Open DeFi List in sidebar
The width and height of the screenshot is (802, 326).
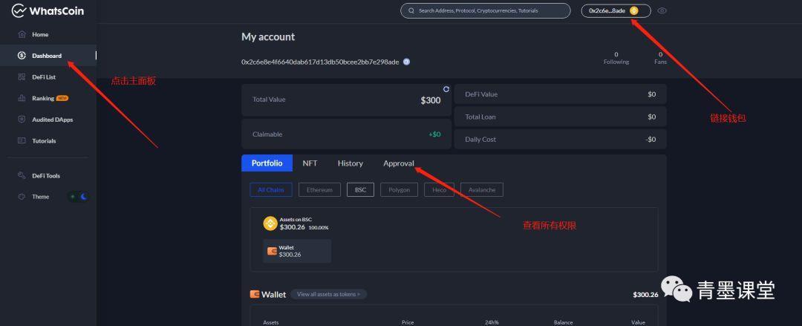[x=43, y=76]
